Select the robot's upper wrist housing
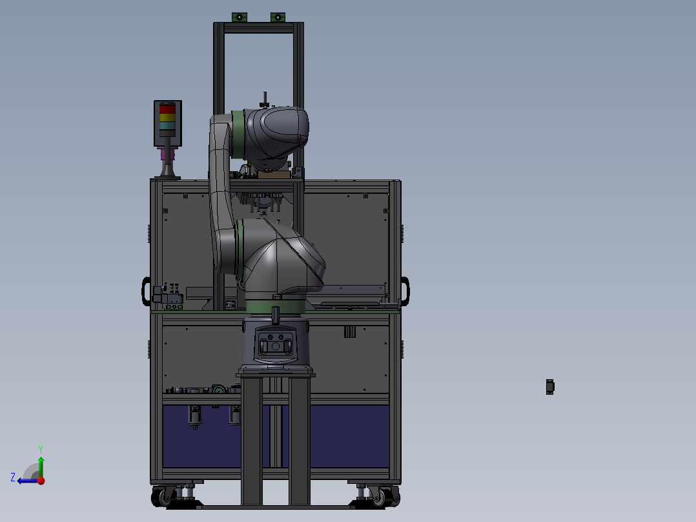This screenshot has height=522, width=696. click(275, 132)
